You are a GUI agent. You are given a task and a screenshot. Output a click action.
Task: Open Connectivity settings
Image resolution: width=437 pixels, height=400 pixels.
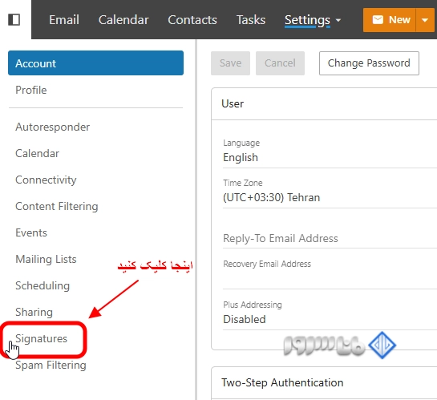46,180
